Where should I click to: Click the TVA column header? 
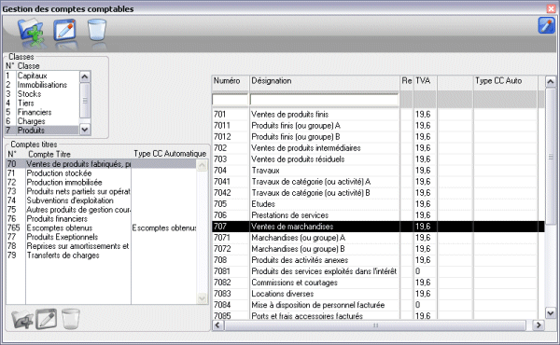(425, 81)
